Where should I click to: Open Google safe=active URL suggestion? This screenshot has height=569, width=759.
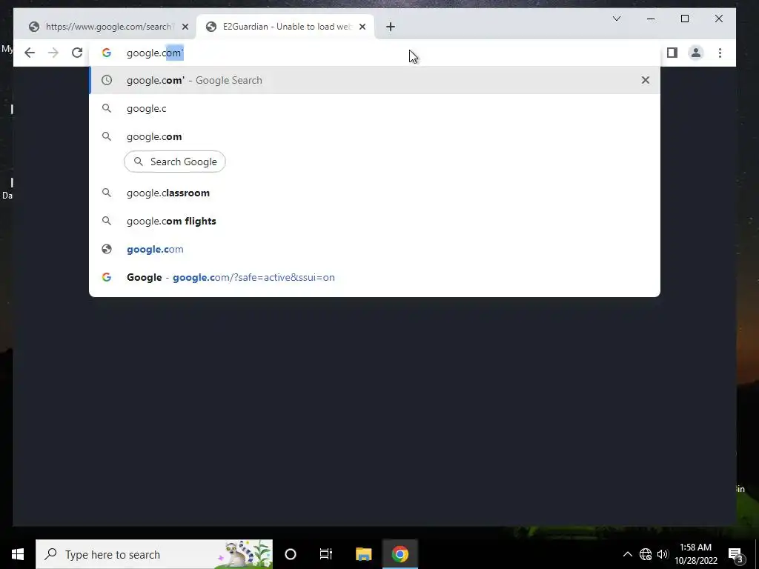[x=374, y=277]
